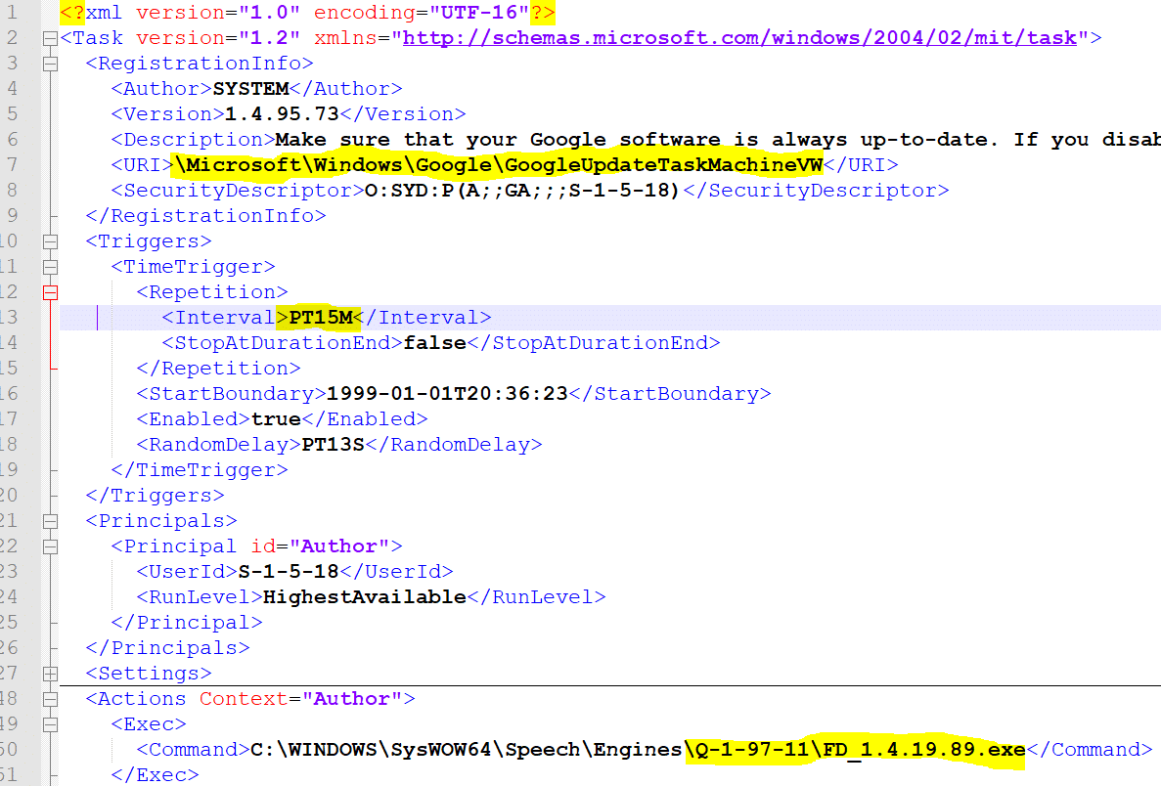Screen dimensions: 1161x786
Task: Click line number 1 in the margin
Action: click(12, 13)
